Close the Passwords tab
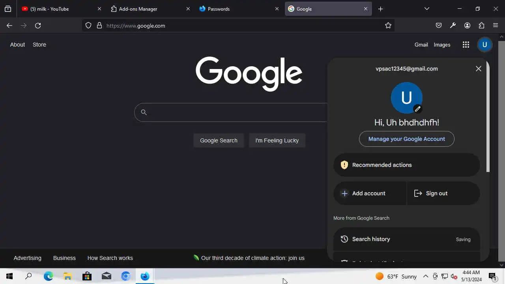505x284 pixels. point(277,9)
